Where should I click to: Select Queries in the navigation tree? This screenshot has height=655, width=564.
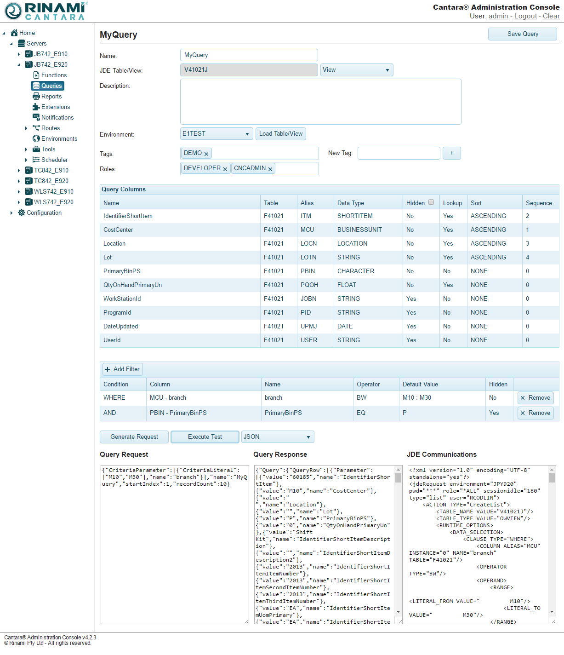pyautogui.click(x=47, y=86)
